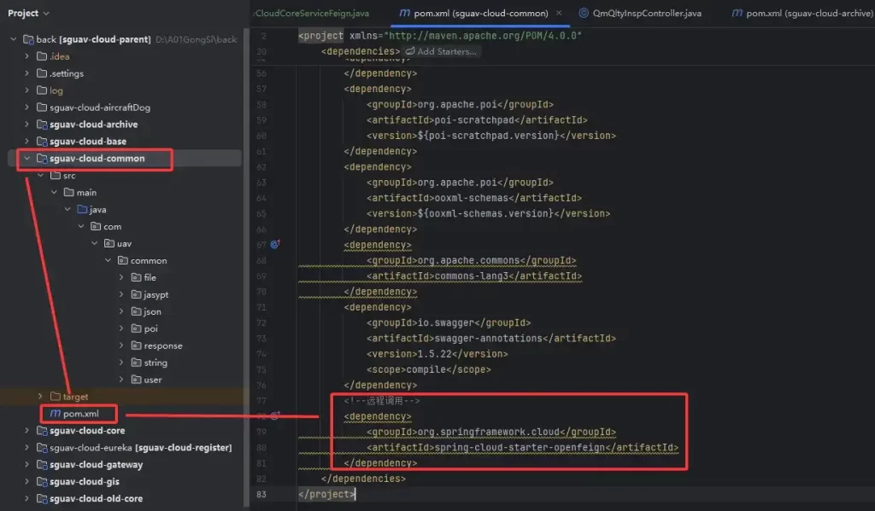The height and width of the screenshot is (511, 875).
Task: Click the sguav-cloud-gateway module folder icon
Action: click(42, 465)
